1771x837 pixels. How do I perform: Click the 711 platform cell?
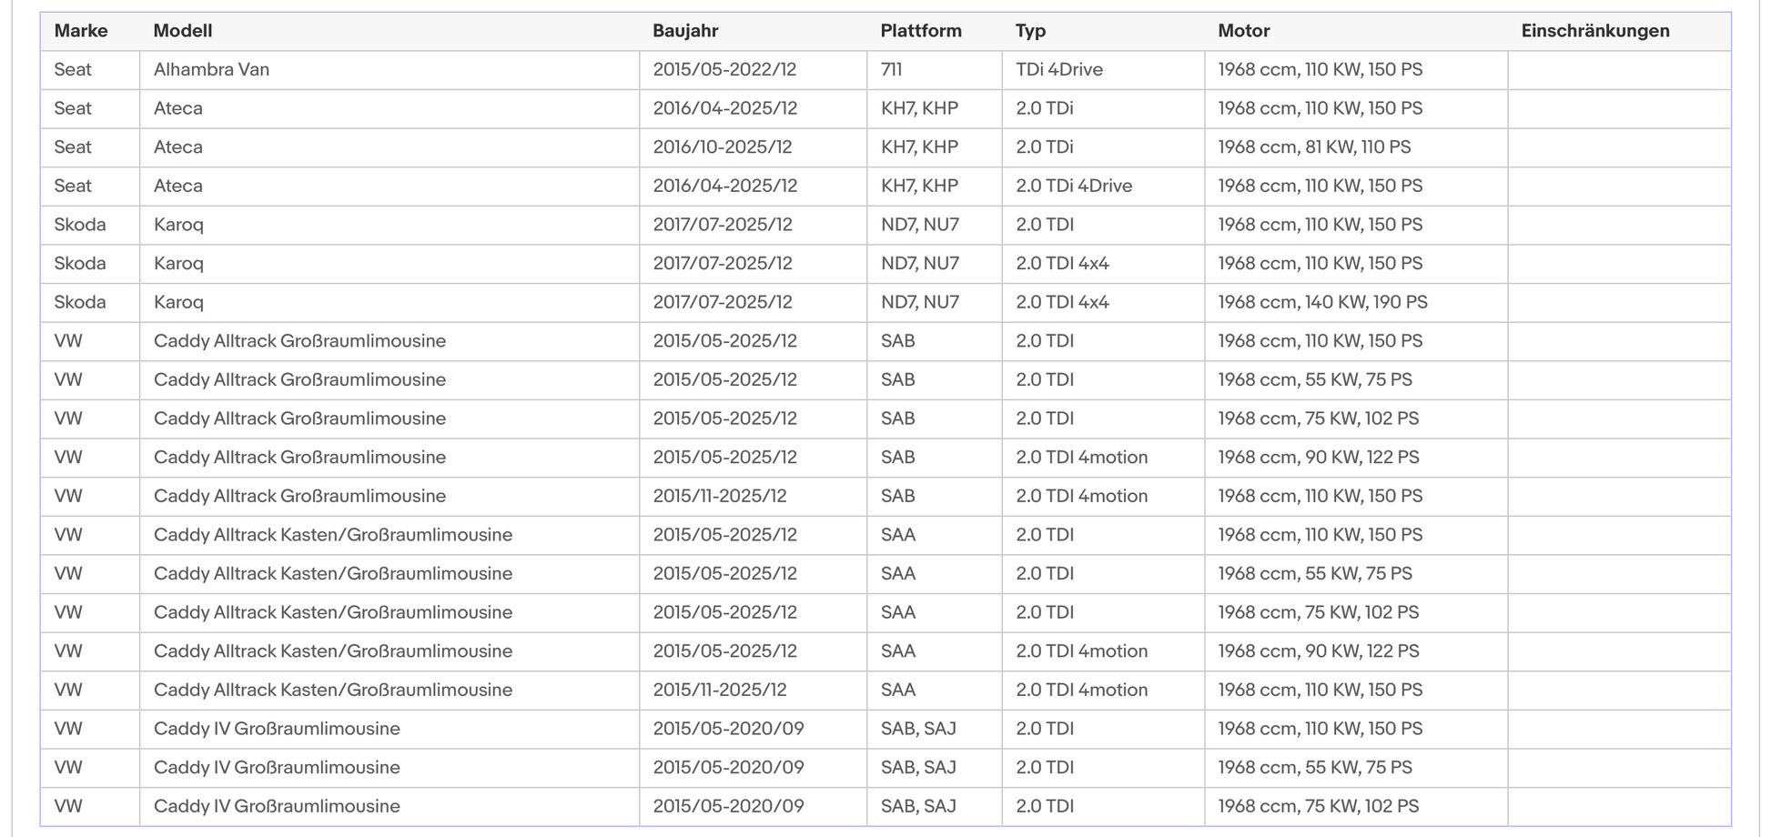(x=935, y=70)
